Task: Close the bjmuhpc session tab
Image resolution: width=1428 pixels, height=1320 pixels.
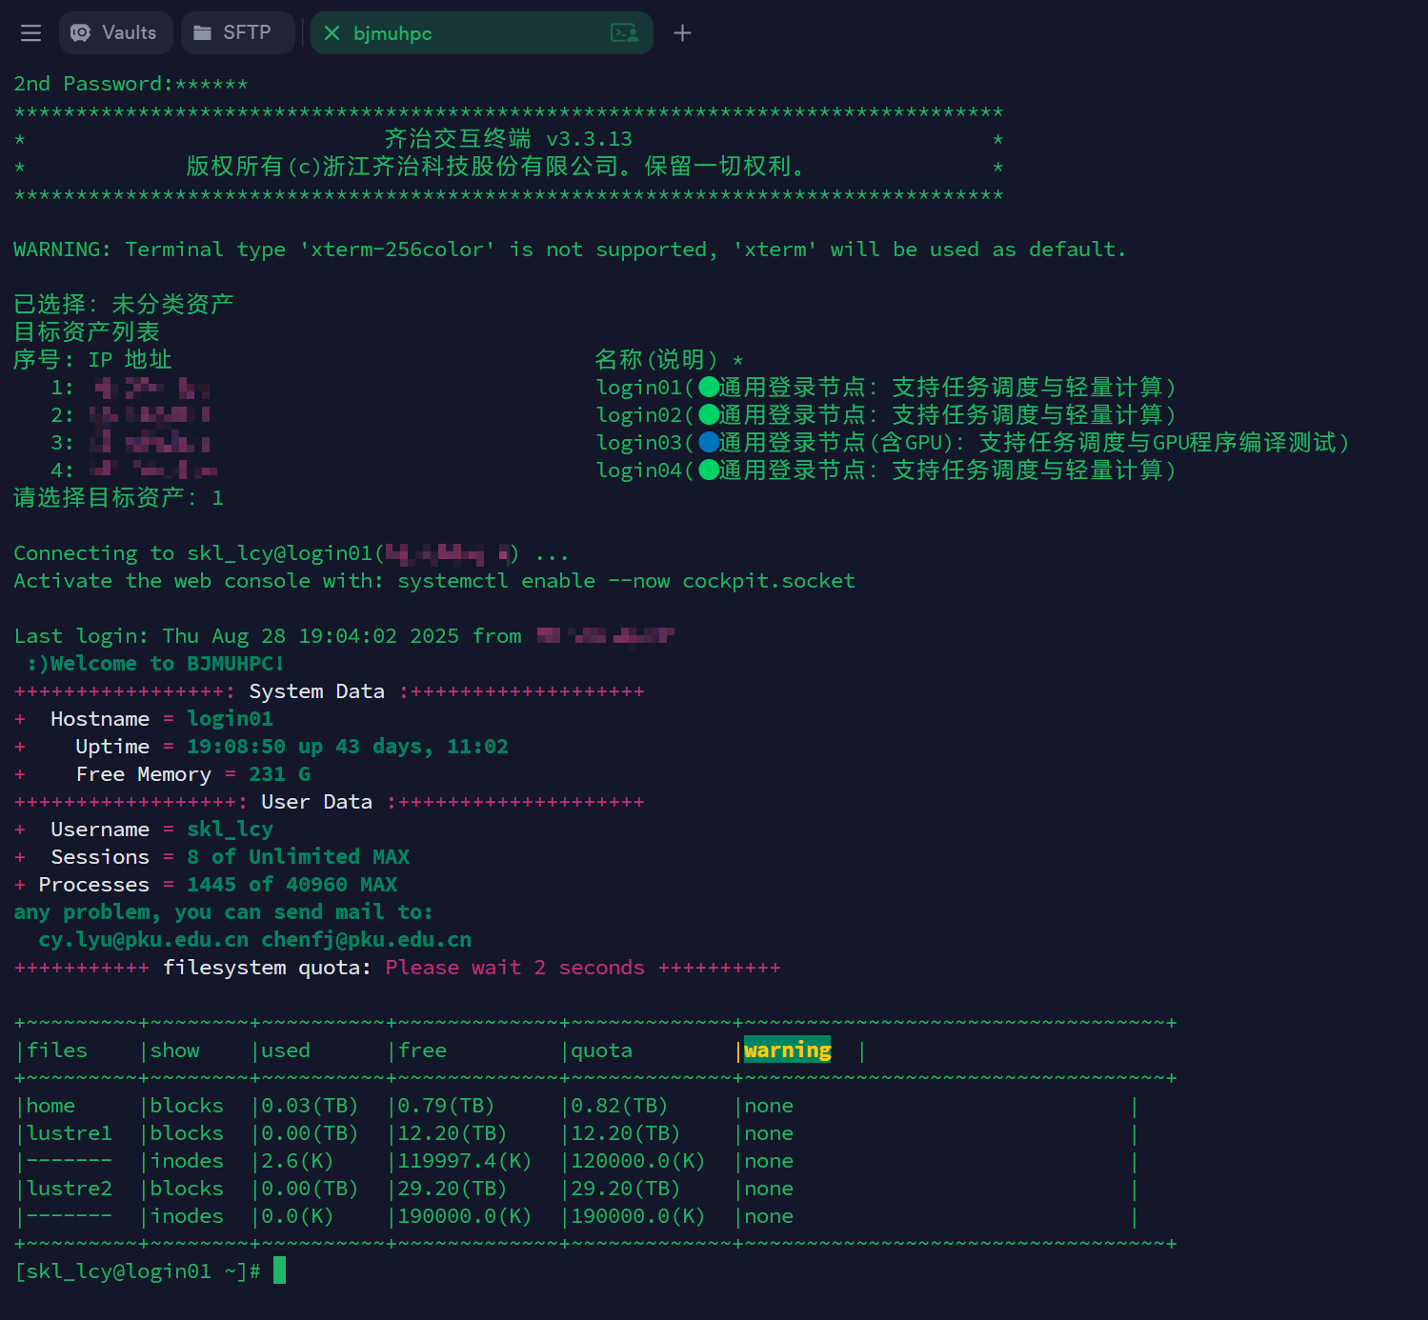Action: pos(332,33)
